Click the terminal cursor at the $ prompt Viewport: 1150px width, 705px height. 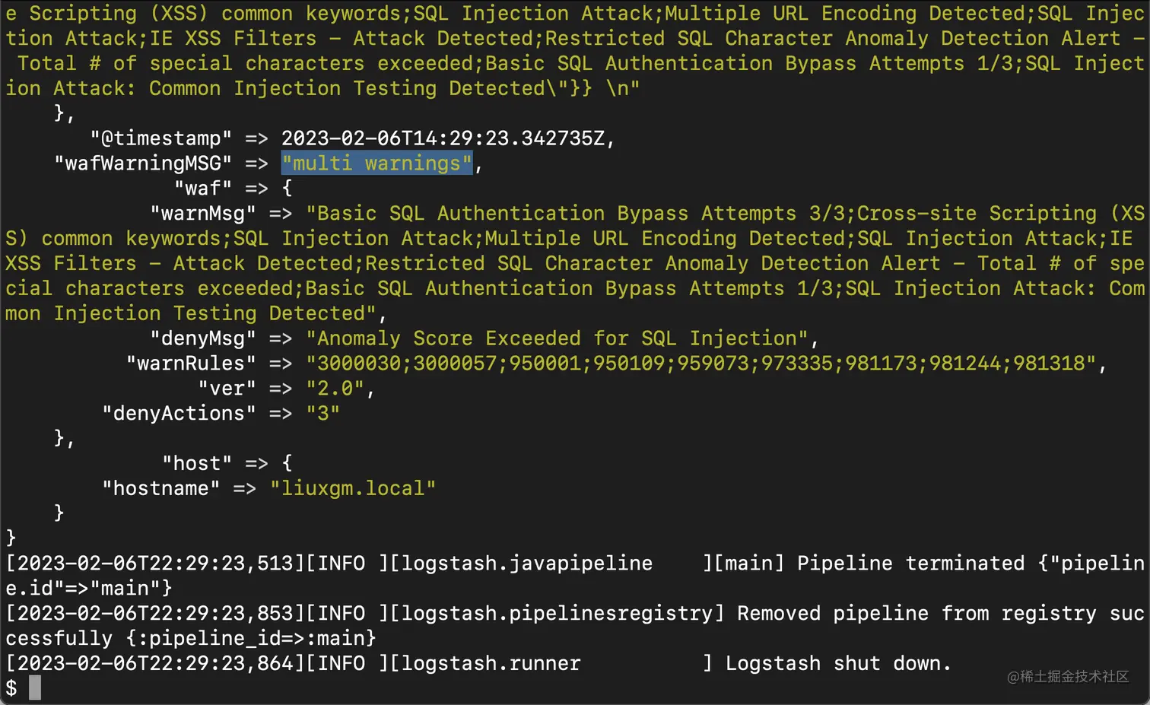pos(35,688)
